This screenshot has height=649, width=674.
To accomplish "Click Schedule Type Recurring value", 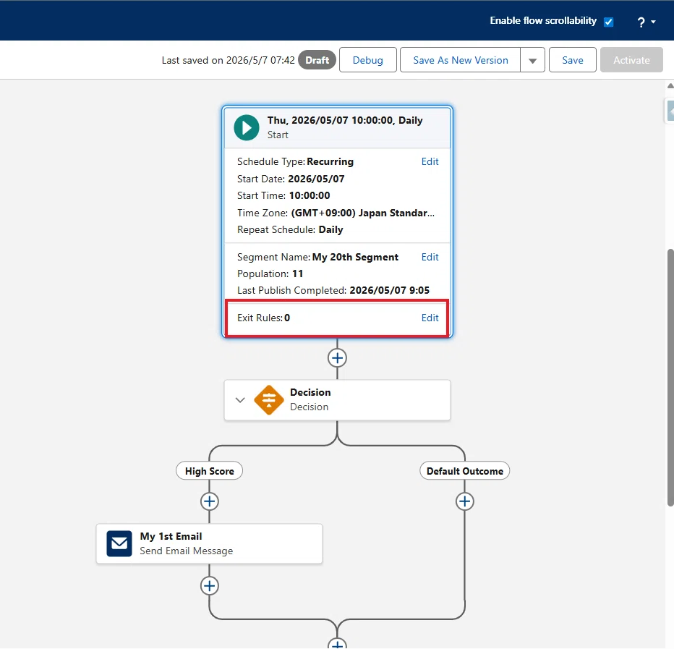I will point(330,162).
